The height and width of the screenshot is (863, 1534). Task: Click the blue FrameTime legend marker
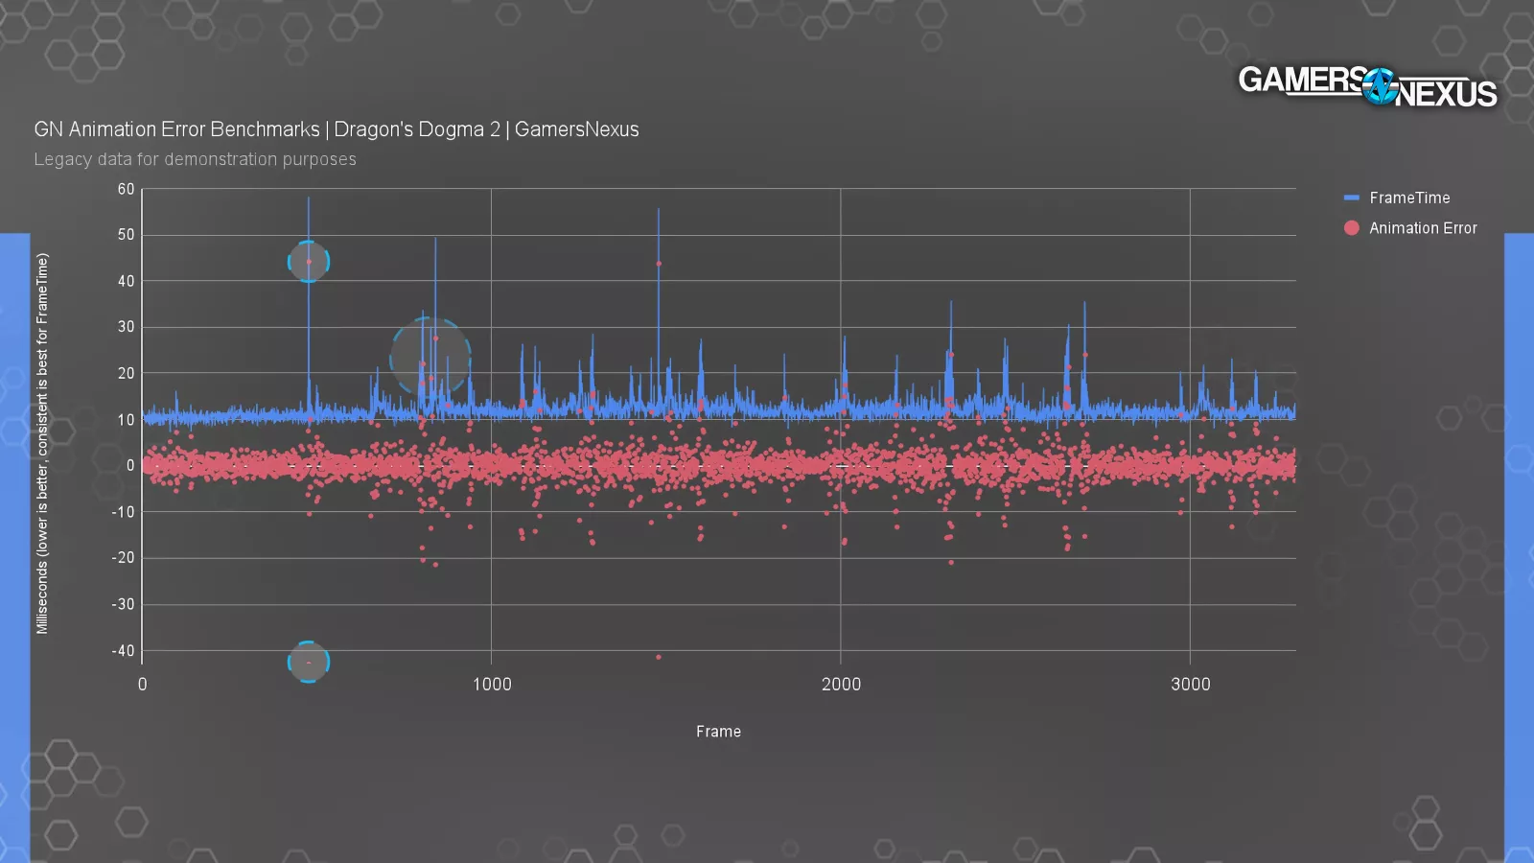click(x=1352, y=198)
